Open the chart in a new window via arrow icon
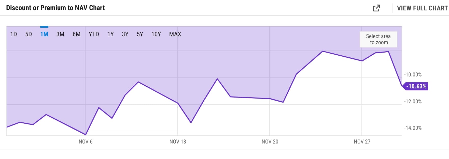Viewport: 449px width, 159px height. [377, 8]
